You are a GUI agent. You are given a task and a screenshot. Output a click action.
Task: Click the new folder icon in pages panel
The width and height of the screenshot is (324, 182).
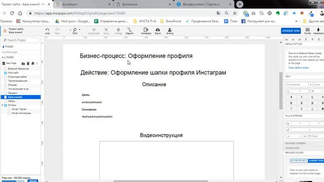[23, 64]
